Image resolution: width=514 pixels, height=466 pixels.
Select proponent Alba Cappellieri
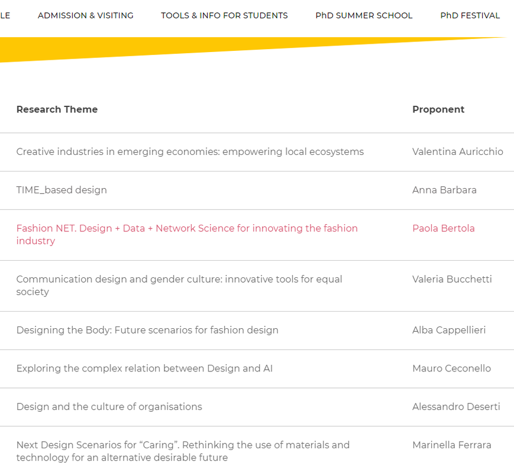[449, 330]
